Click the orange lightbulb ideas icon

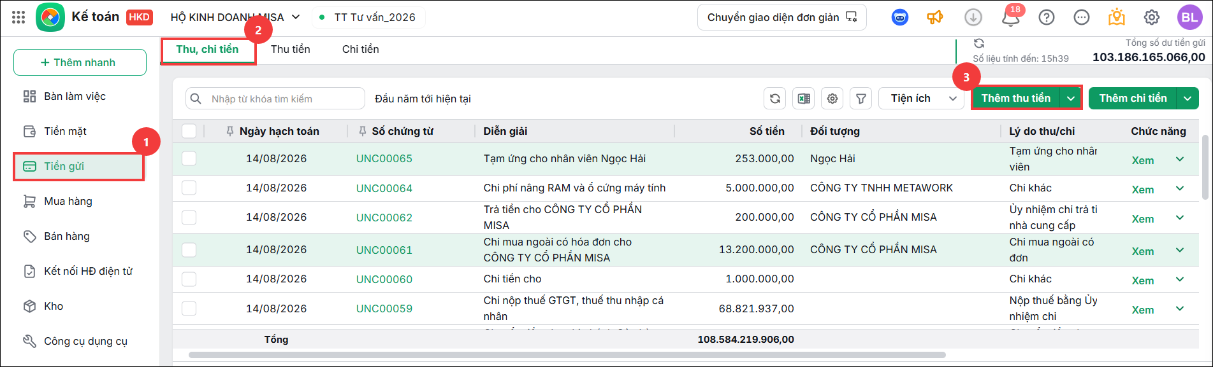(1117, 17)
